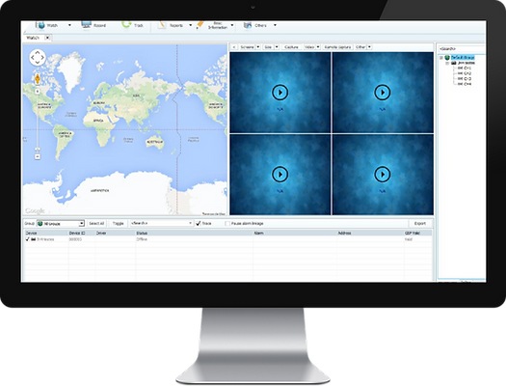
Task: Select the CH4 channel in device tree
Action: pos(465,84)
